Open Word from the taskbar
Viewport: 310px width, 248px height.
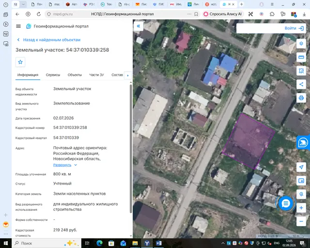tap(159, 243)
